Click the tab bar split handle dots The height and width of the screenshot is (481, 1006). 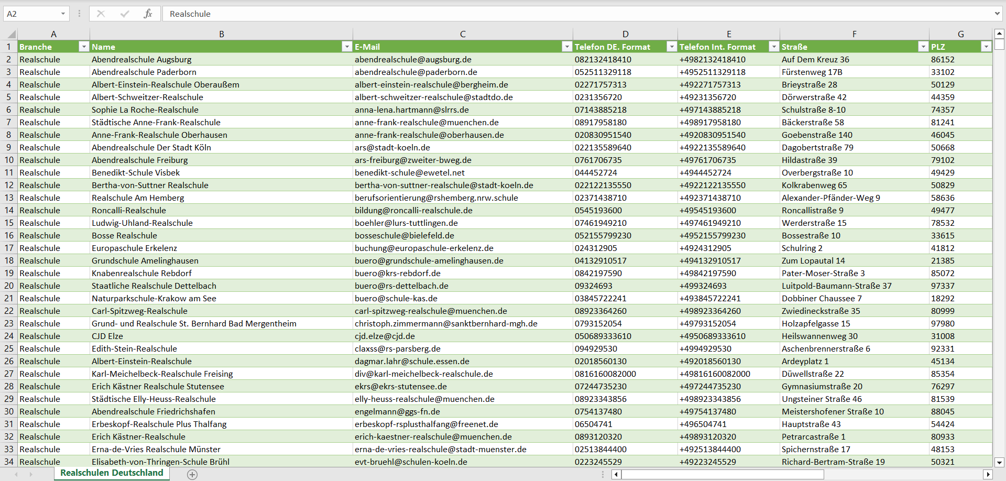click(x=603, y=474)
